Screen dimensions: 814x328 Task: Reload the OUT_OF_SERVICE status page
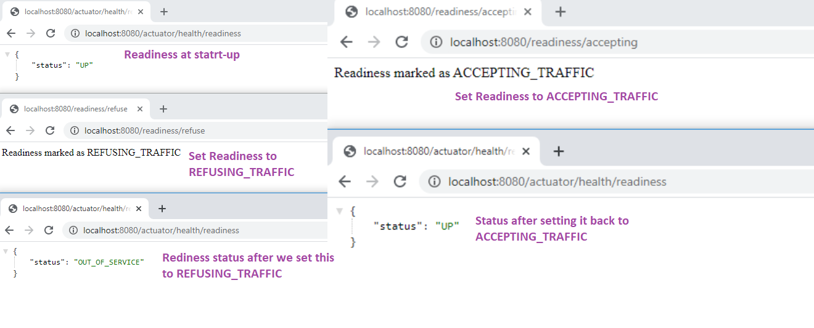[49, 230]
